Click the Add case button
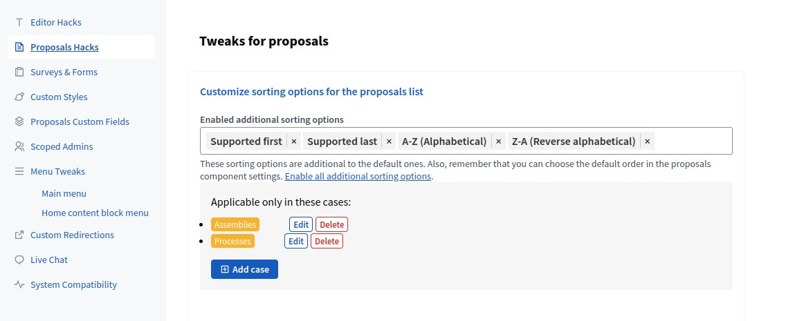This screenshot has width=786, height=321. (x=244, y=269)
